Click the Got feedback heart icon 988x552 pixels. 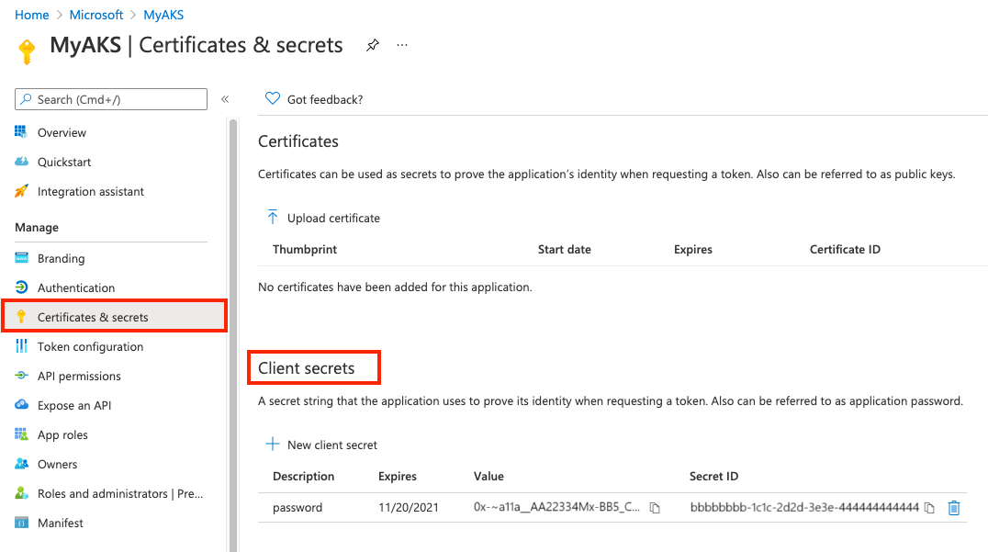coord(272,99)
